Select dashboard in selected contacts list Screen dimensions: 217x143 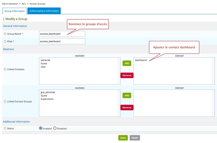point(141,60)
